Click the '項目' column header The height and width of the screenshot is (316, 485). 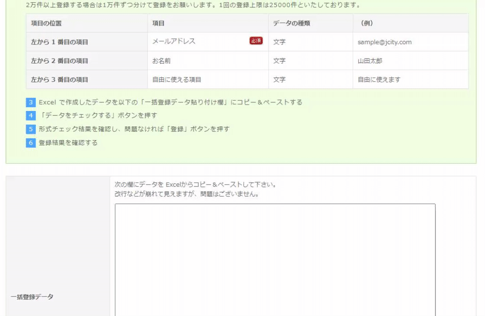point(208,23)
